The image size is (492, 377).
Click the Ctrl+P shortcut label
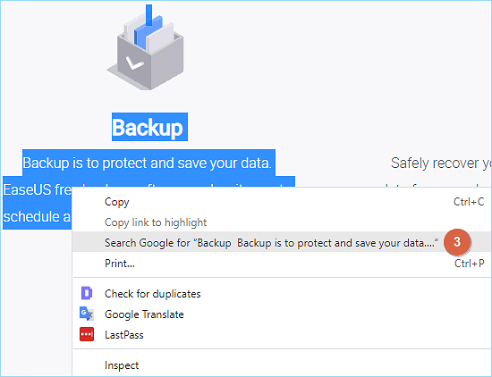click(469, 264)
